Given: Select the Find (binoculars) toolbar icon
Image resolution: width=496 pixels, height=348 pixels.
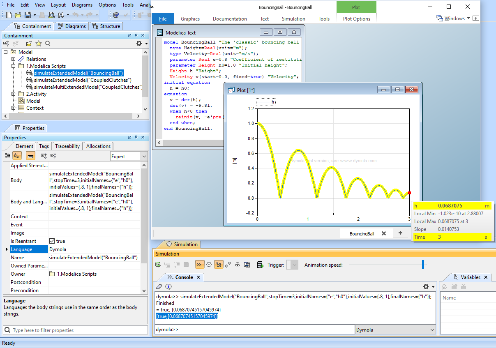Looking at the screenshot, I should click(x=60, y=15).
